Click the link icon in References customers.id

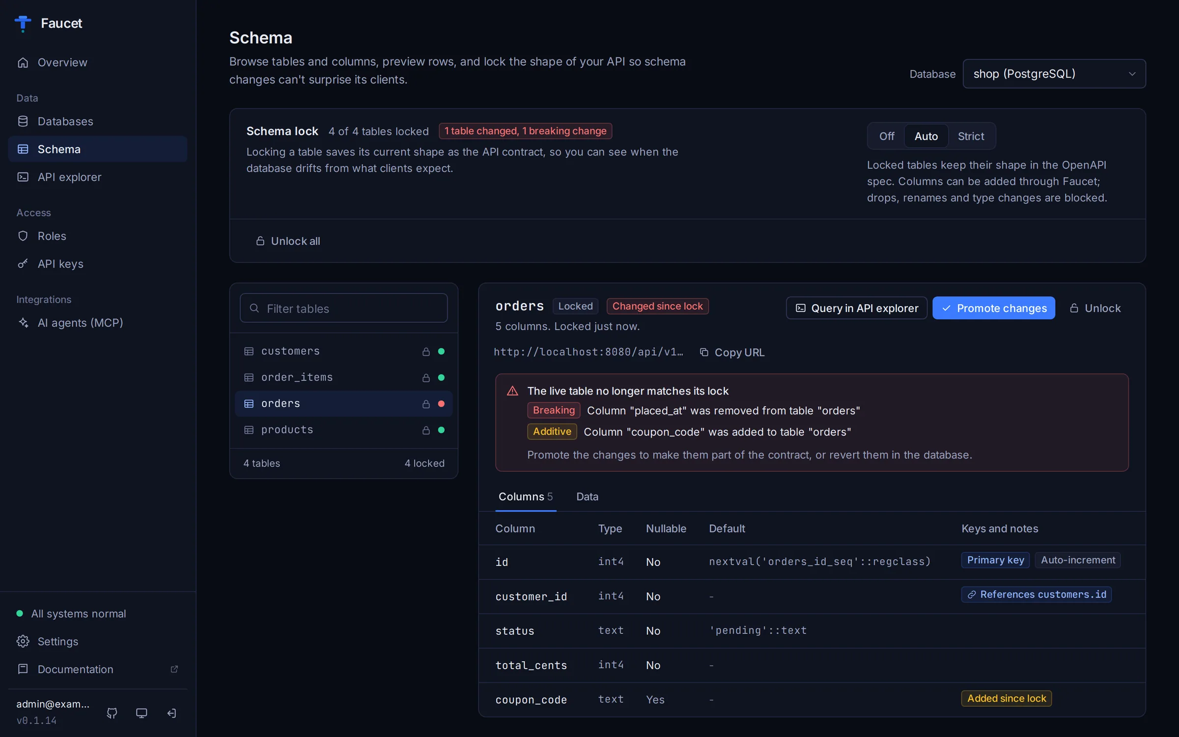click(x=972, y=595)
